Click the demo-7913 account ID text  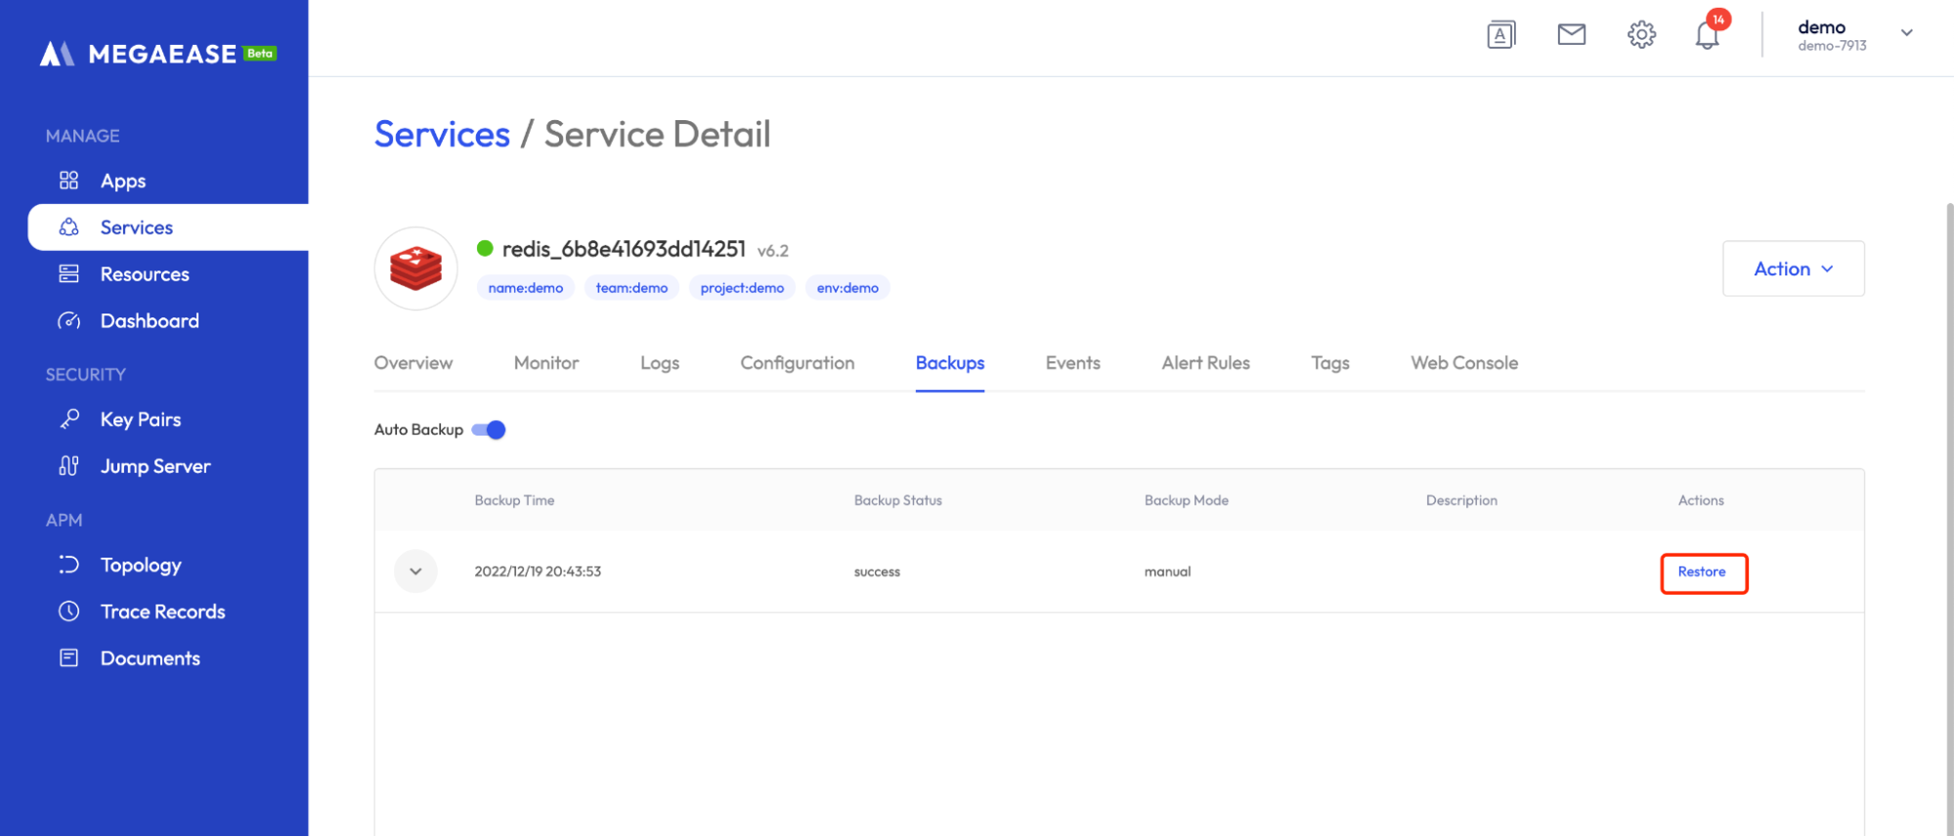[x=1832, y=46]
